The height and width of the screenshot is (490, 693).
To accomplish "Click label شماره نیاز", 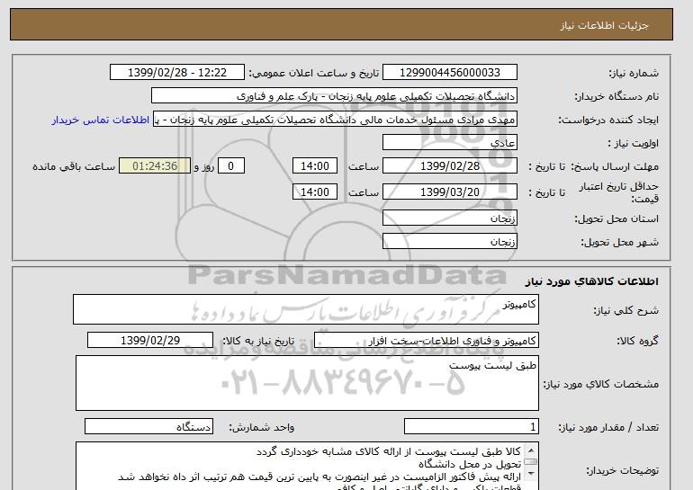I will pyautogui.click(x=634, y=74).
